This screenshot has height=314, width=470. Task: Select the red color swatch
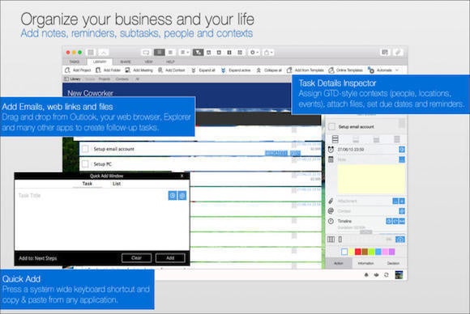coord(358,252)
